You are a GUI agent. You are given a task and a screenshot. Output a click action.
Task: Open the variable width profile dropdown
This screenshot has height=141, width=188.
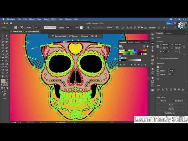click(x=57, y=28)
